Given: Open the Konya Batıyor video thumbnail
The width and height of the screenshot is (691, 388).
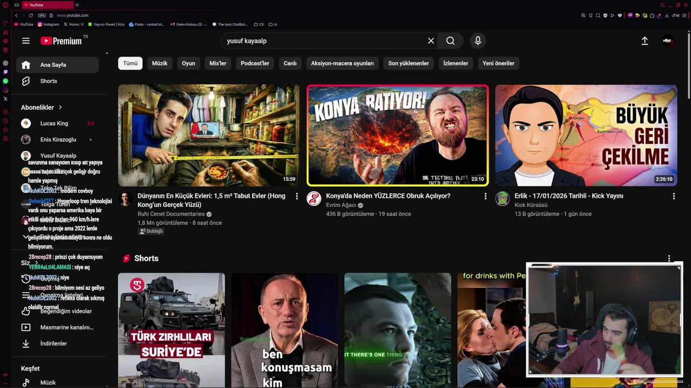Looking at the screenshot, I should (x=397, y=135).
